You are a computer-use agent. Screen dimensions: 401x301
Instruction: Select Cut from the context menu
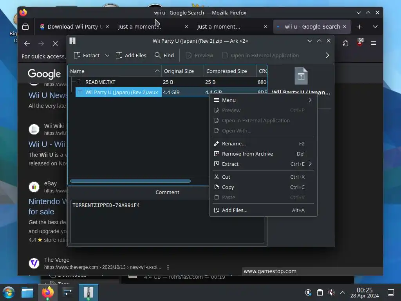pyautogui.click(x=263, y=177)
